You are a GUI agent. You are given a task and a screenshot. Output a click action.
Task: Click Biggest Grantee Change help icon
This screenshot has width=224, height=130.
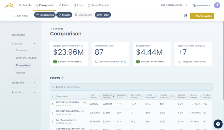tap(204, 46)
